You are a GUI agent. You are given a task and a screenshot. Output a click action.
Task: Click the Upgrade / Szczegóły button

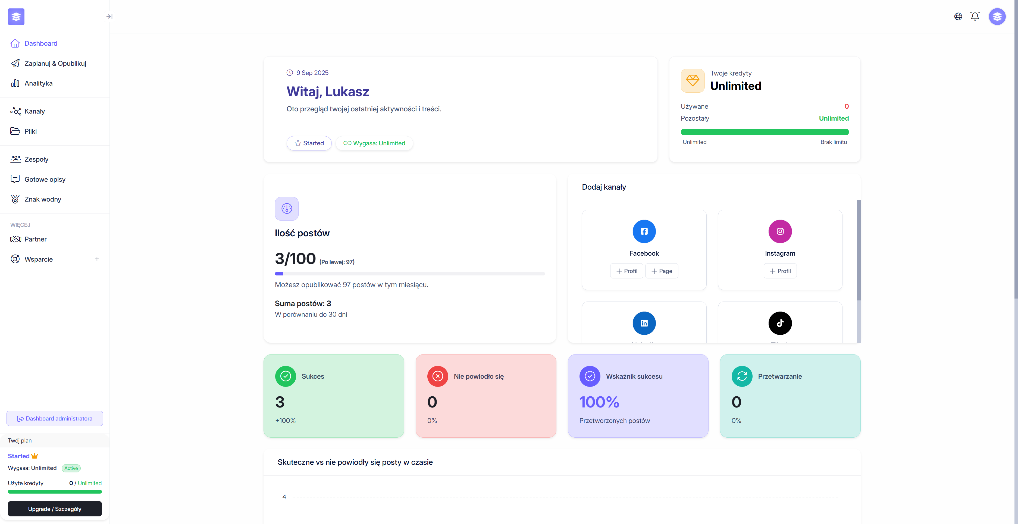(55, 509)
